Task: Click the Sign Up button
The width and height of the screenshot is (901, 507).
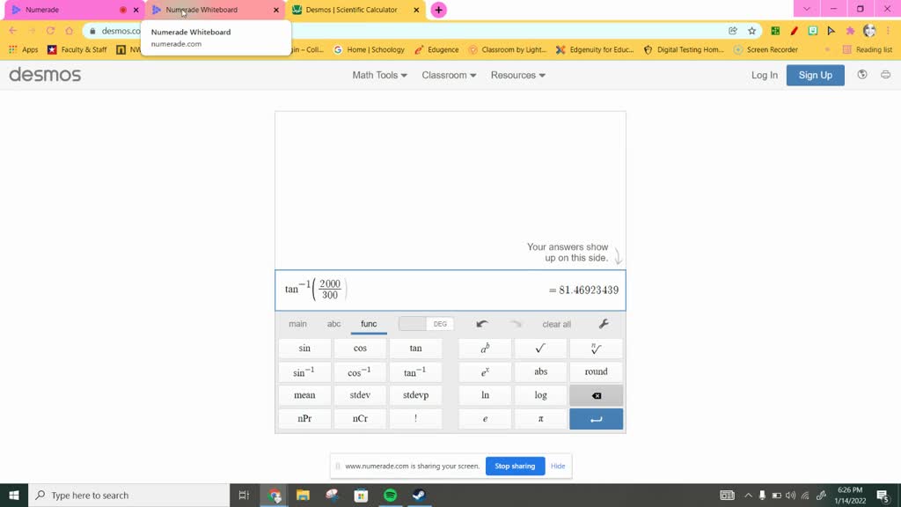Action: (x=815, y=75)
